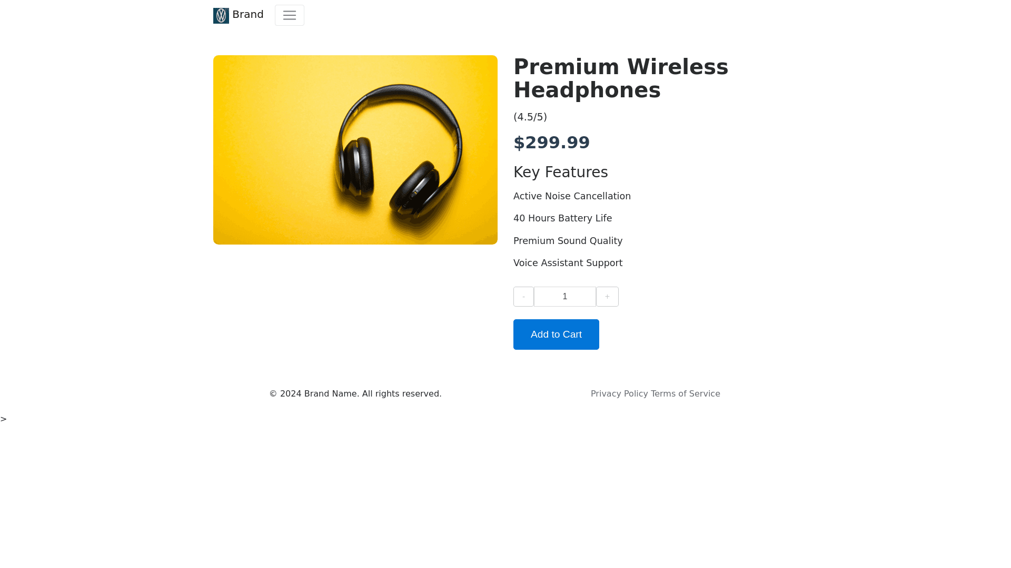Click the Premium Wireless Headphones title

click(621, 78)
